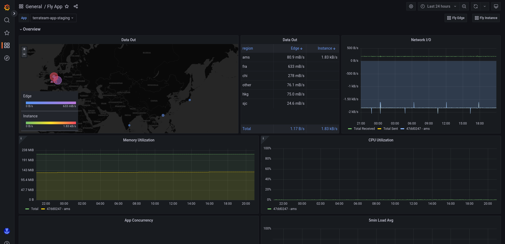Click the Instance color gradient legend bar

point(51,123)
